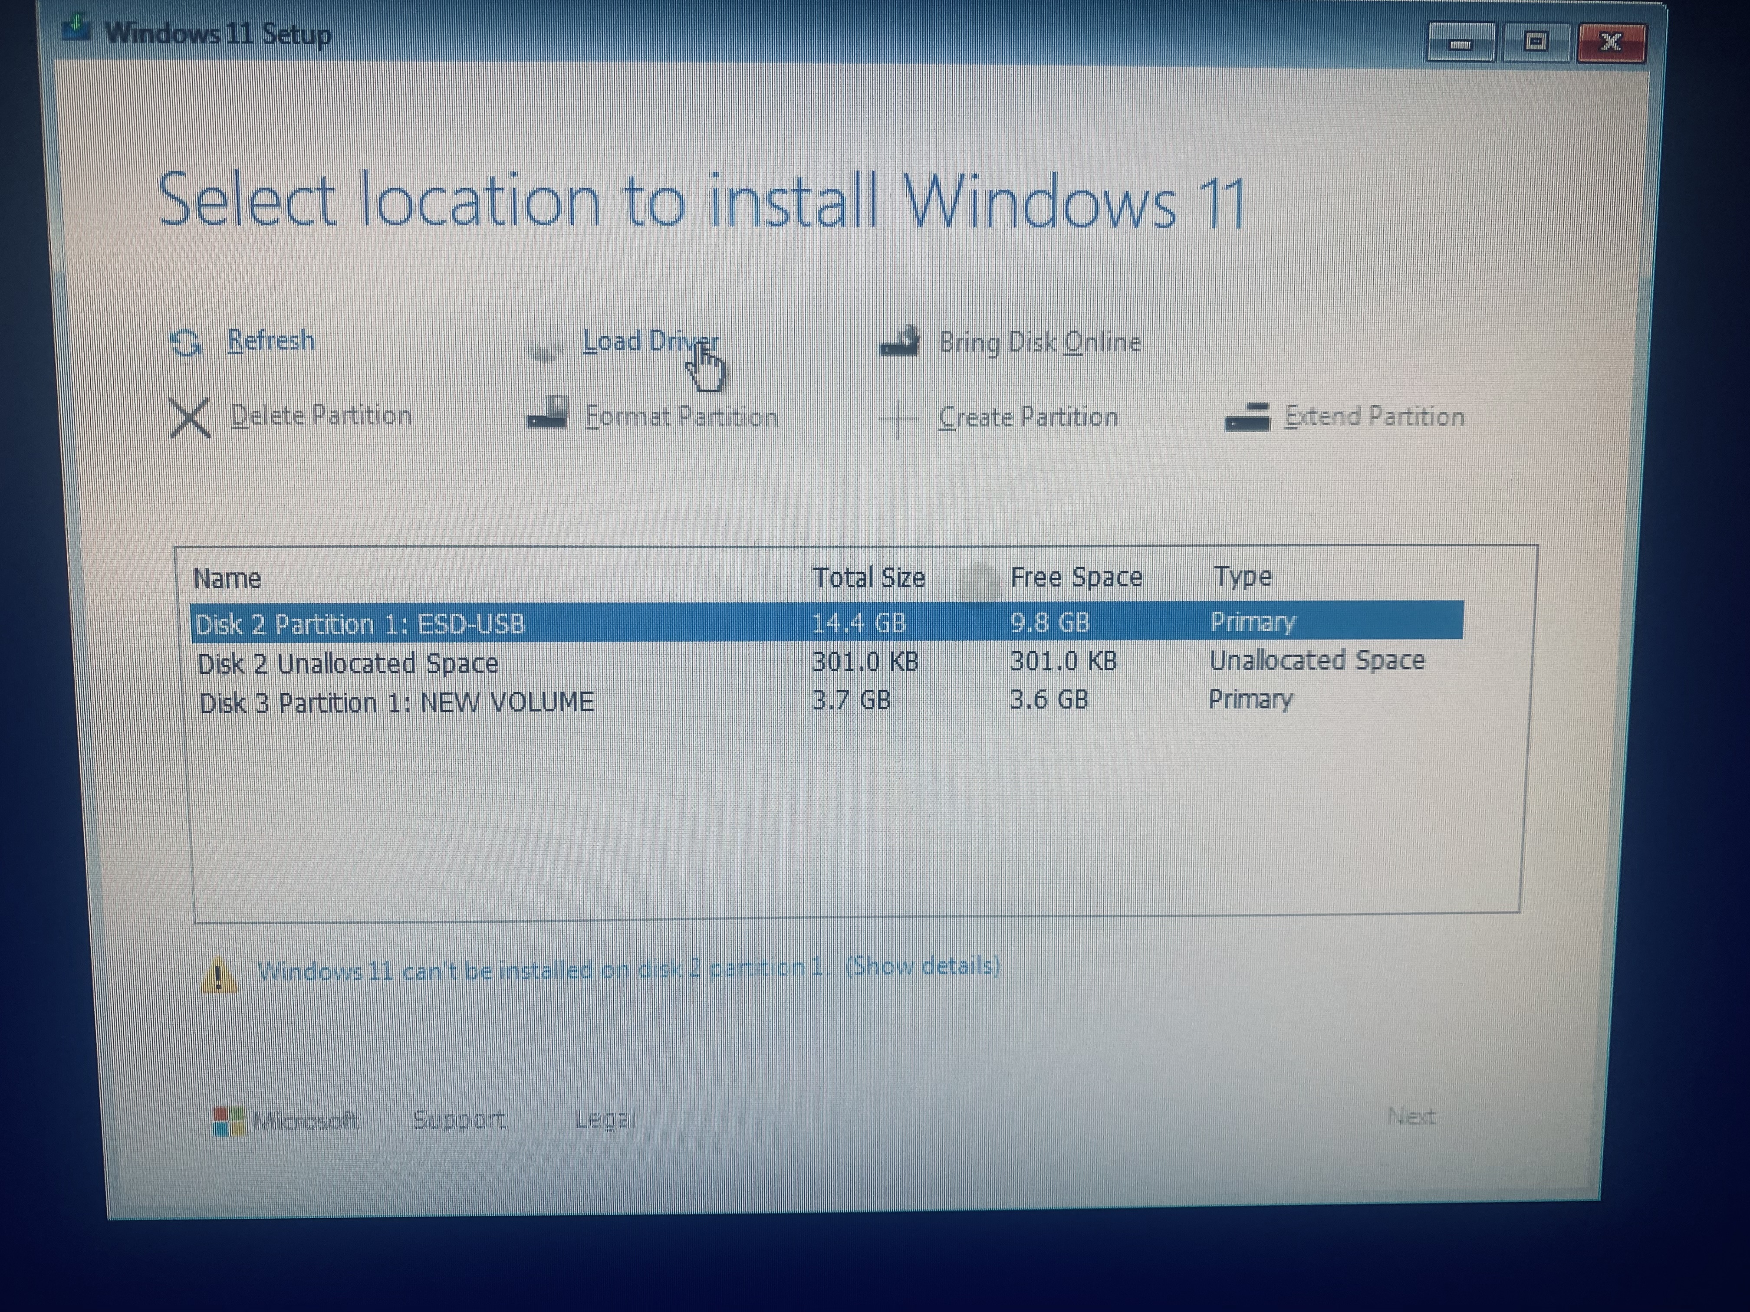Viewport: 1750px width, 1312px height.
Task: Click the Name column header
Action: 227,578
